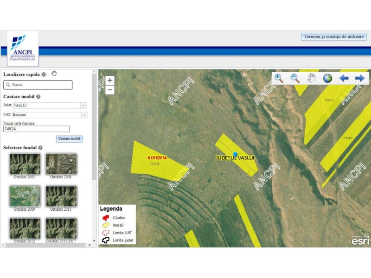Select the Ortofoto 2005 basemap thumbnail
Screen dimensions: 371x278
tap(25, 164)
